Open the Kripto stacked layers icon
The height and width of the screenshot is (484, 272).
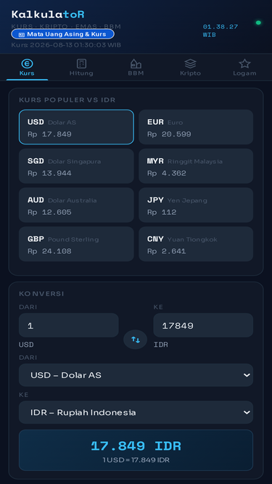tap(190, 64)
